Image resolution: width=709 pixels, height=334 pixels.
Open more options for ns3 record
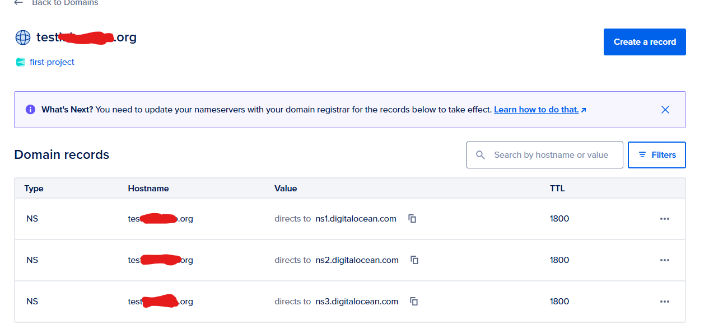pyautogui.click(x=665, y=302)
